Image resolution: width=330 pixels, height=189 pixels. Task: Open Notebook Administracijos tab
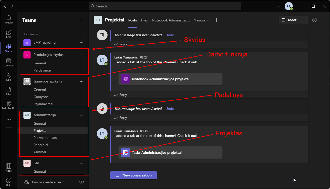pyautogui.click(x=171, y=20)
